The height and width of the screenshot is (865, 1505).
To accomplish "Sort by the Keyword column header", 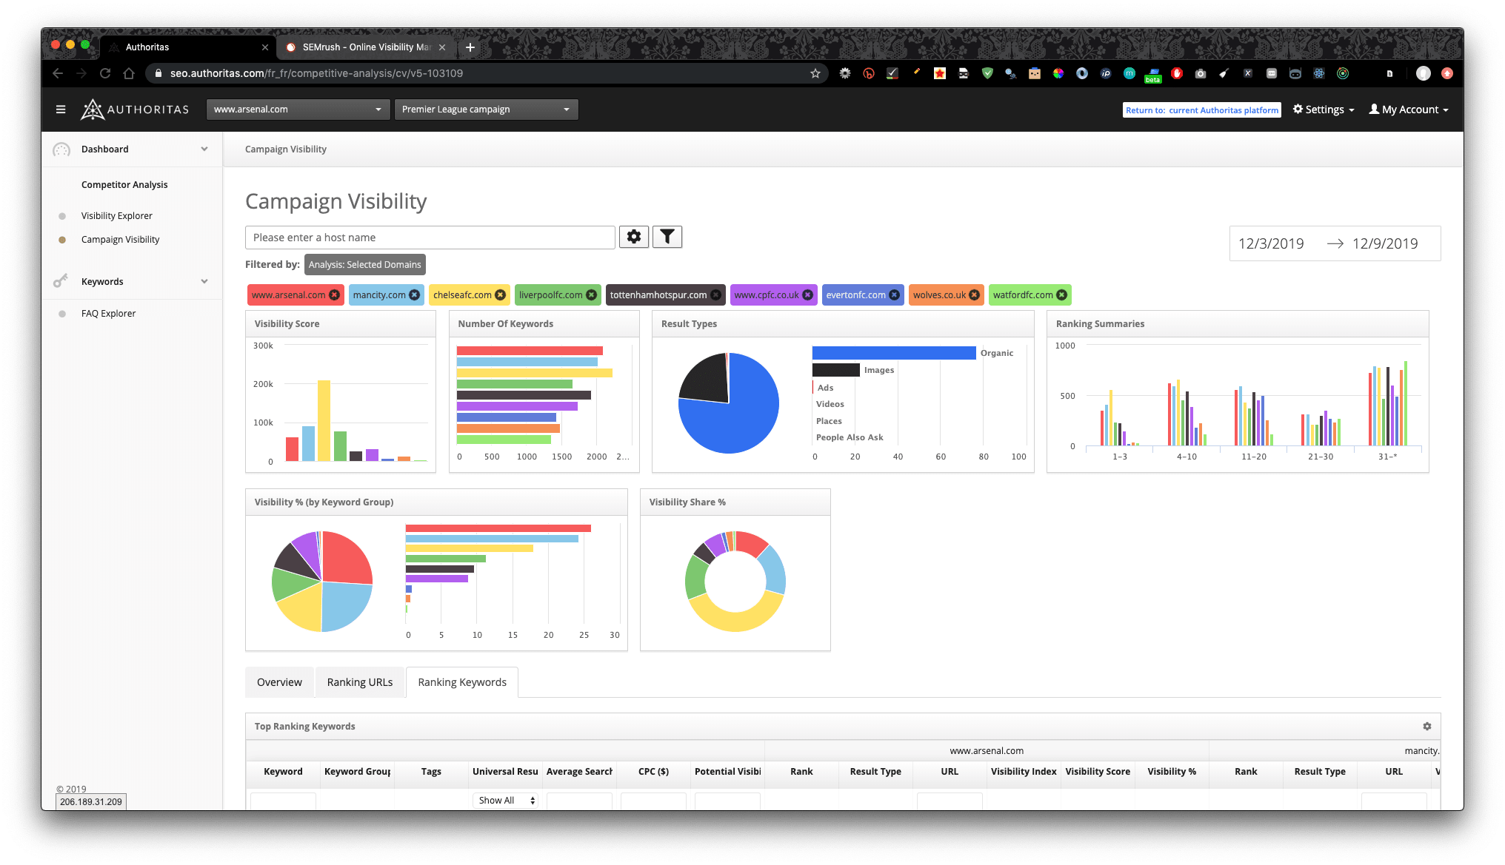I will point(283,772).
